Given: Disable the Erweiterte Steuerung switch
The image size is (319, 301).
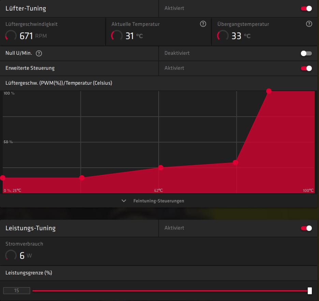Looking at the screenshot, I should [x=306, y=68].
